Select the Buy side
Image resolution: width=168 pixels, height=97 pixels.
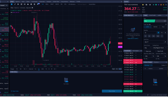pos(149,21)
